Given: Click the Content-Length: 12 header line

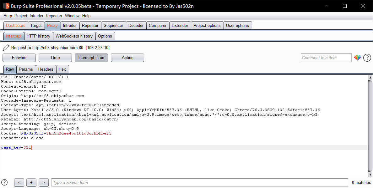Looking at the screenshot, I should pos(23,87).
